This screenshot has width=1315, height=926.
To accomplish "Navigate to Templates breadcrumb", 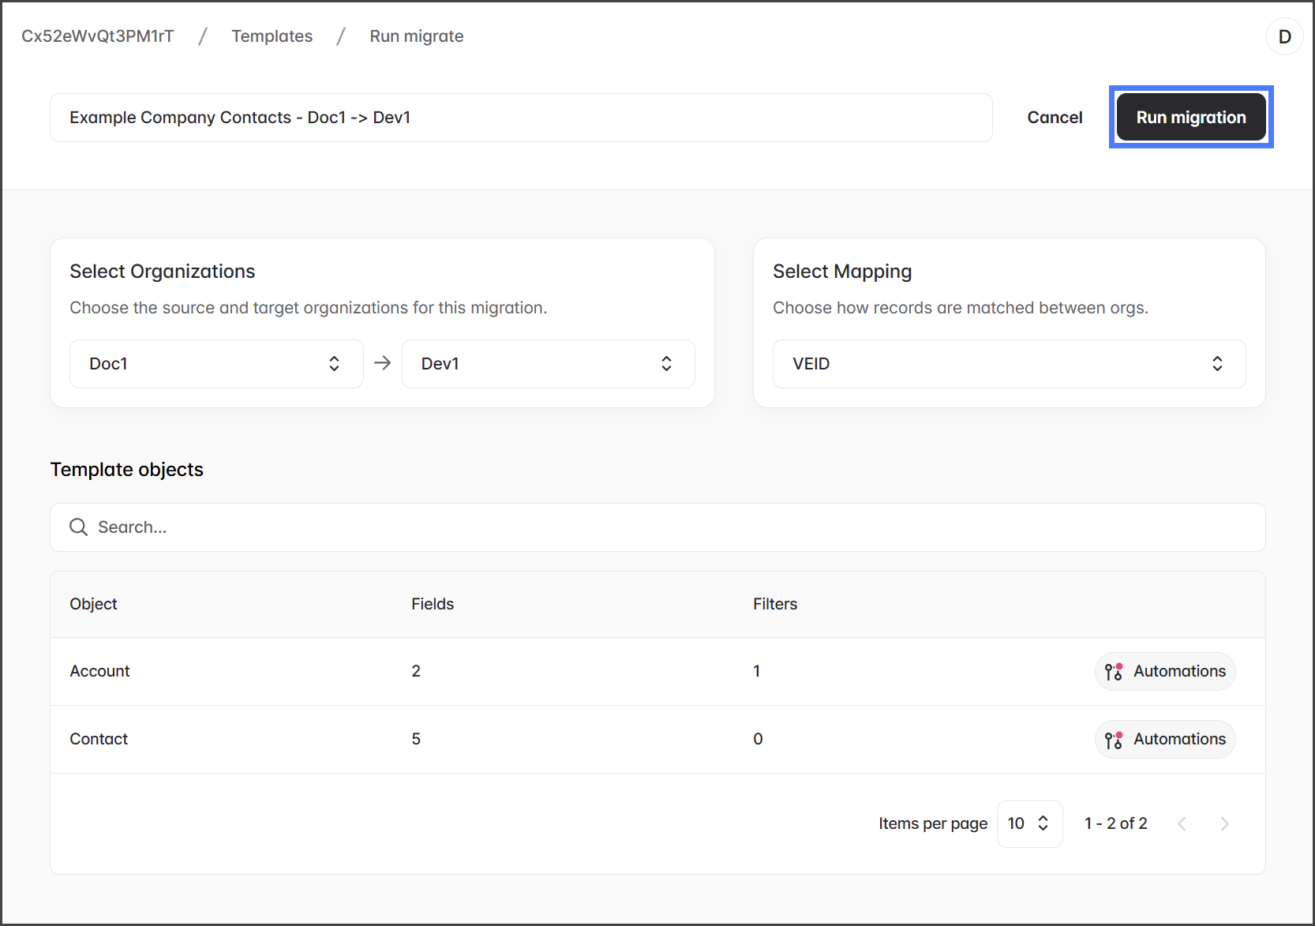I will point(272,36).
